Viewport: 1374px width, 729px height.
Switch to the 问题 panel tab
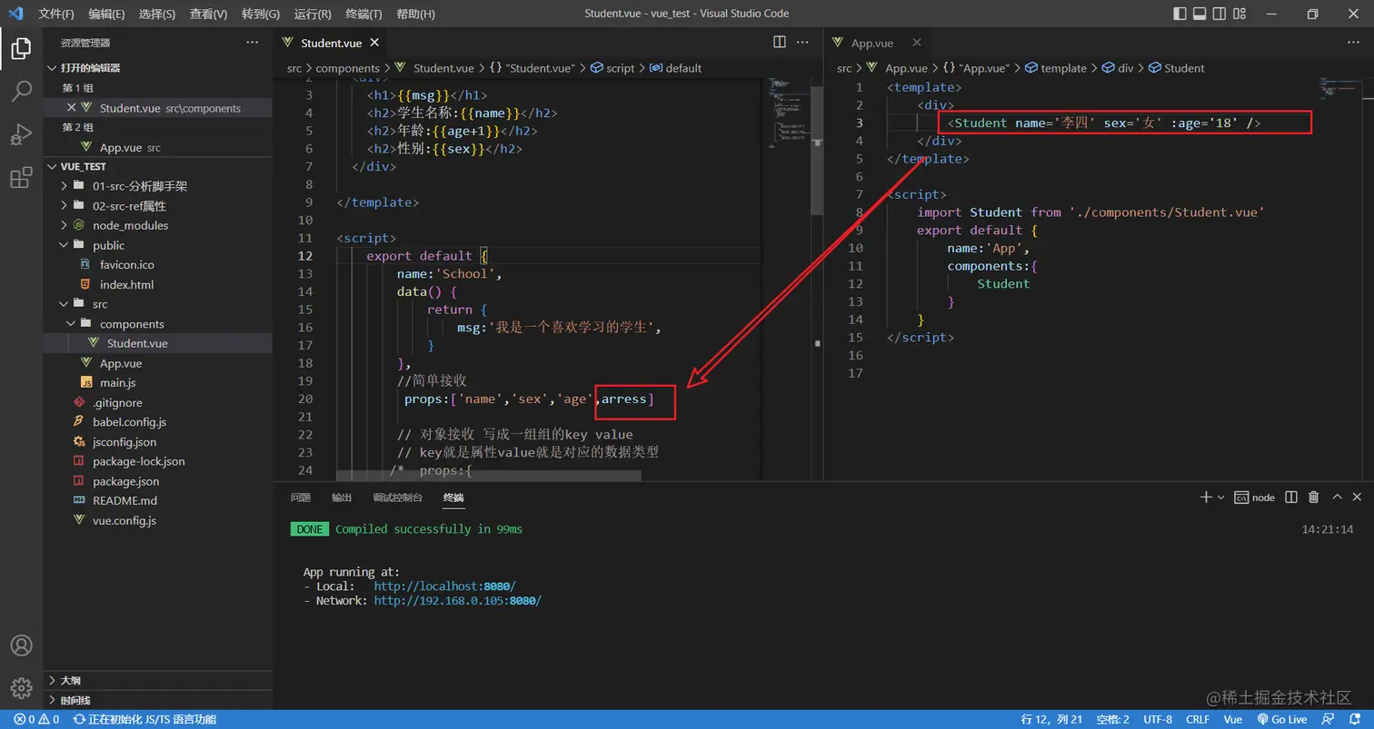point(301,497)
